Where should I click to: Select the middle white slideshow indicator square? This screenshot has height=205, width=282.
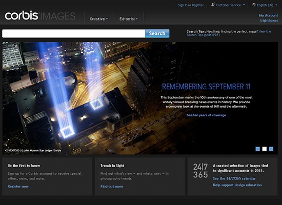pyautogui.click(x=265, y=149)
